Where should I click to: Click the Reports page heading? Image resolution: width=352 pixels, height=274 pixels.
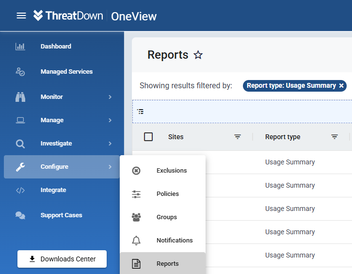pyautogui.click(x=168, y=55)
